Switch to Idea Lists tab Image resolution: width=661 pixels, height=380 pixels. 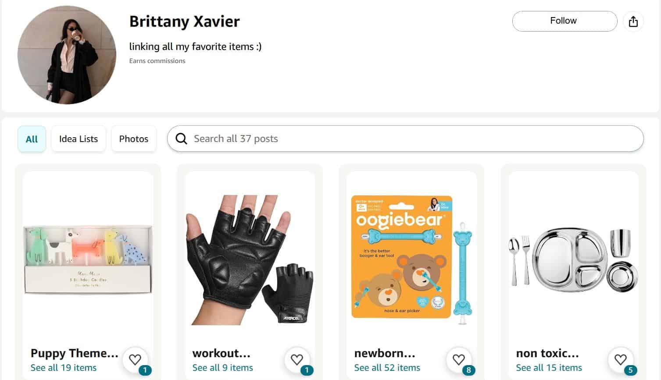coord(79,139)
